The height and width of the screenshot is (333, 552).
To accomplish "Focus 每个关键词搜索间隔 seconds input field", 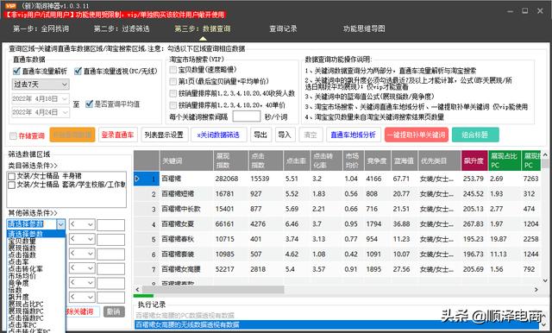I will [x=247, y=116].
